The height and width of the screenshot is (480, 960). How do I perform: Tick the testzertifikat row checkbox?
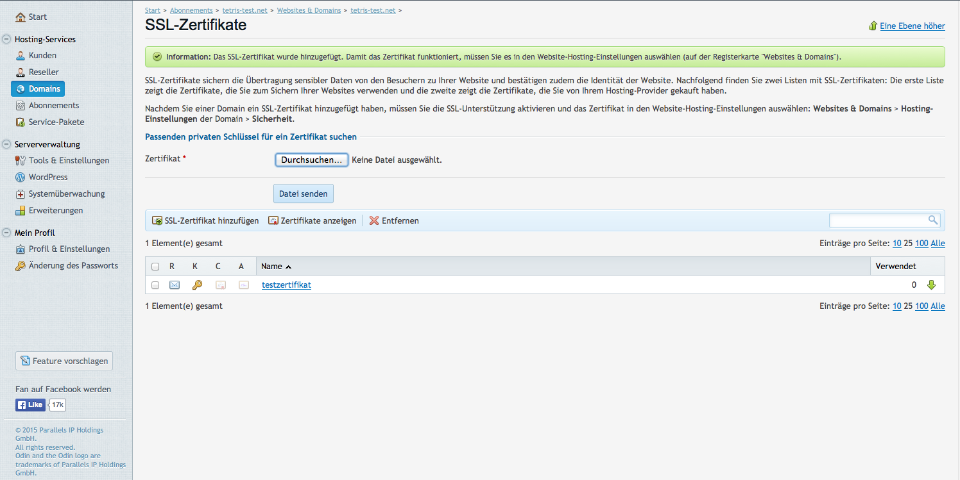[155, 285]
